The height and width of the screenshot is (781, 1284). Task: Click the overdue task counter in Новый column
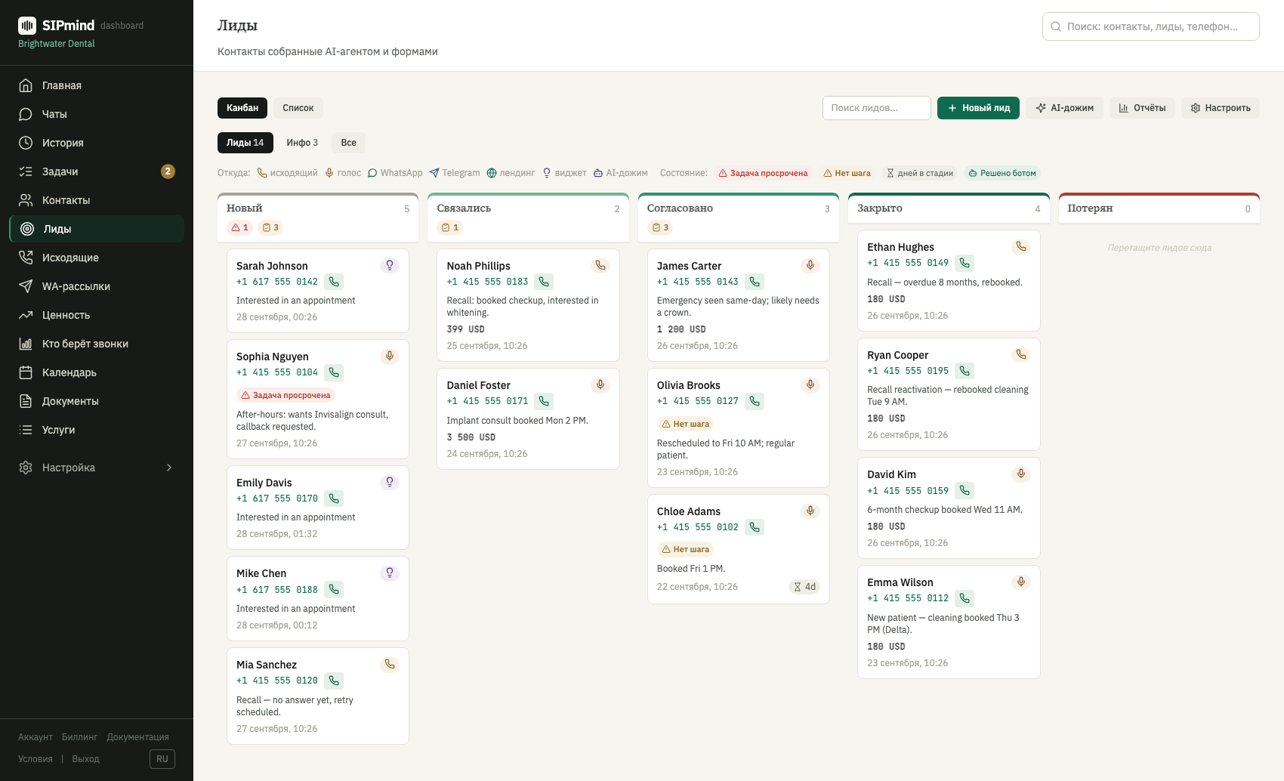[x=240, y=227]
